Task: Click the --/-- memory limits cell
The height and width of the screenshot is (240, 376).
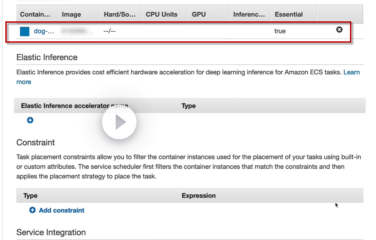Action: point(110,31)
